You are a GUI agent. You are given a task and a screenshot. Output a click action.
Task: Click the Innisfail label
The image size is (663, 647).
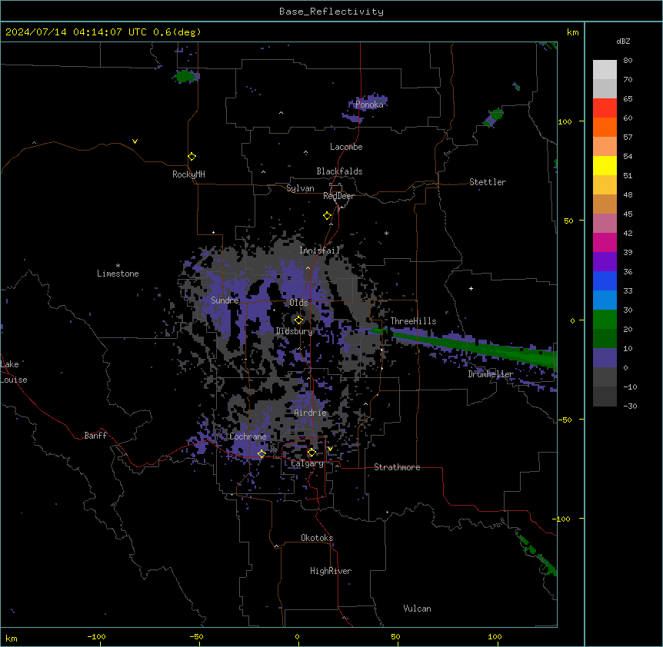[319, 251]
